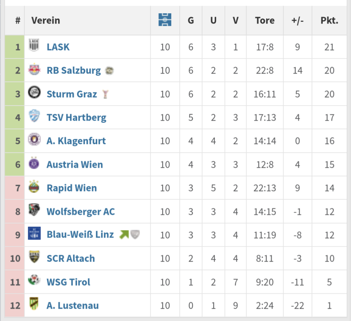Open the SCR Altach club link
This screenshot has height=321, width=351.
71,259
